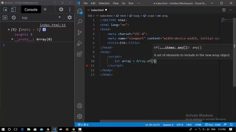Image resolution: width=236 pixels, height=132 pixels.
Task: Follow the index.html:11 source link
Action: 53,25
